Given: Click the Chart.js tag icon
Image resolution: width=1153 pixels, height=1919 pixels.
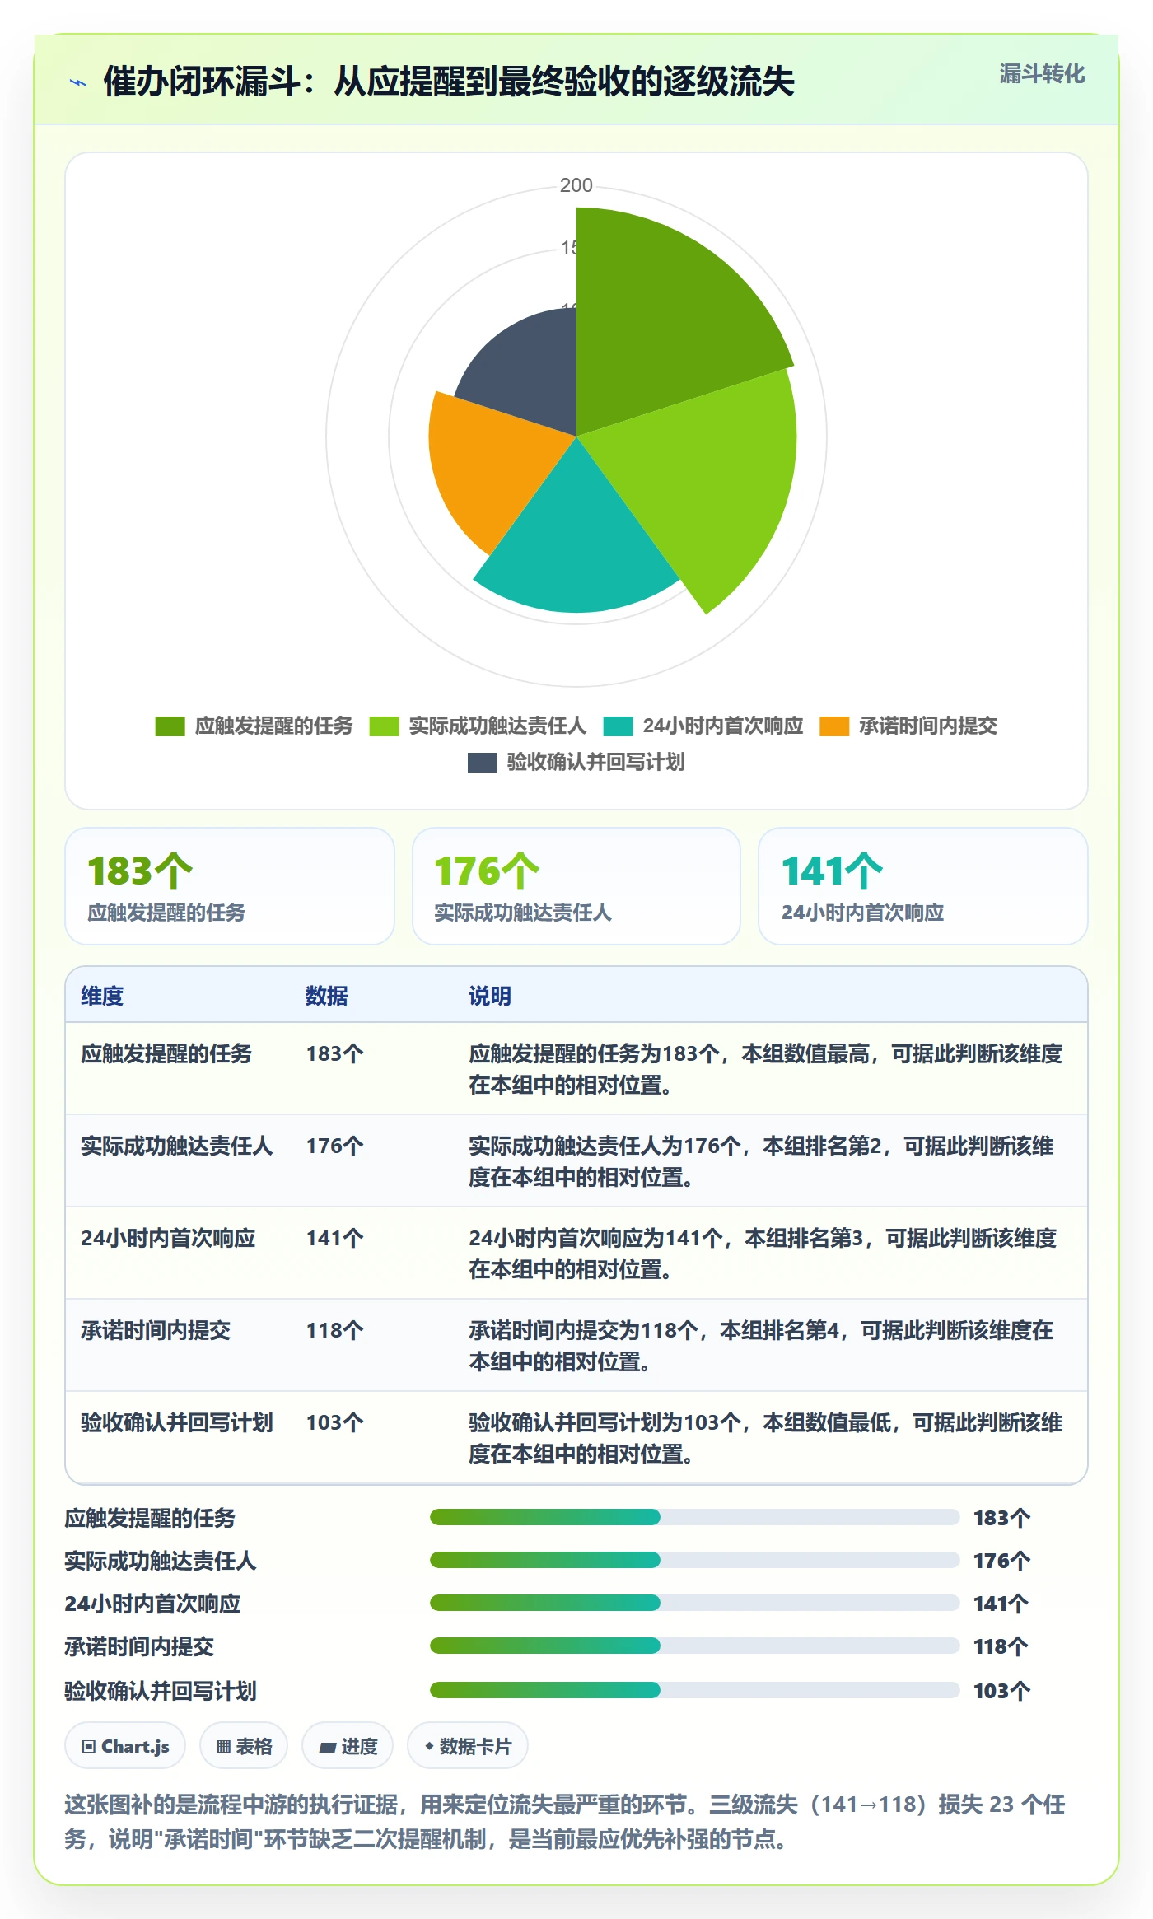Looking at the screenshot, I should tap(89, 1746).
